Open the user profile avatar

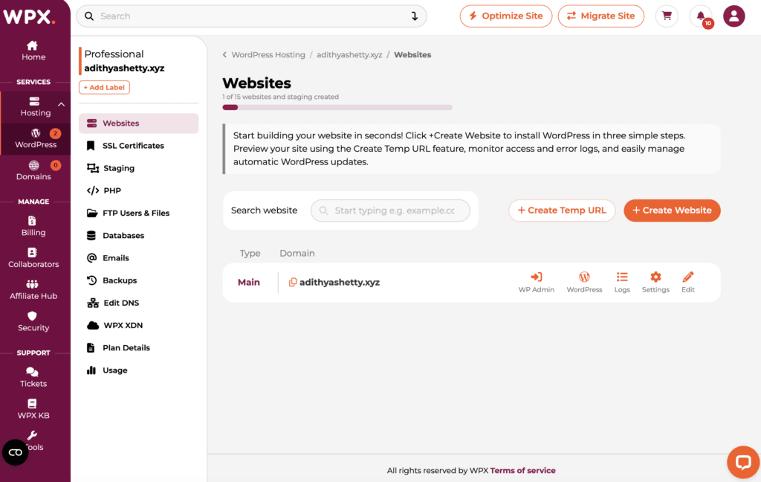734,16
